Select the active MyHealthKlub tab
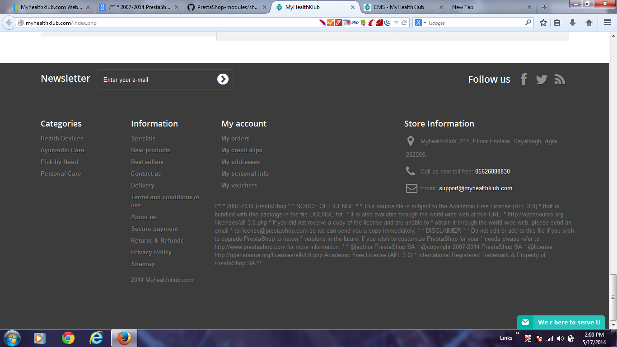Image resolution: width=617 pixels, height=347 pixels. tap(315, 7)
